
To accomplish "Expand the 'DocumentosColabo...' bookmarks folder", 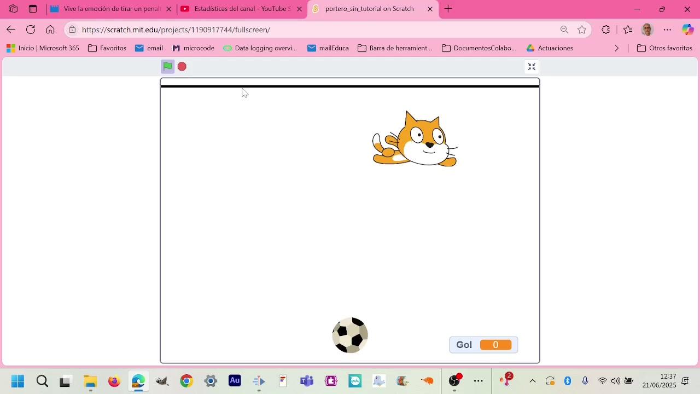I will click(x=479, y=48).
